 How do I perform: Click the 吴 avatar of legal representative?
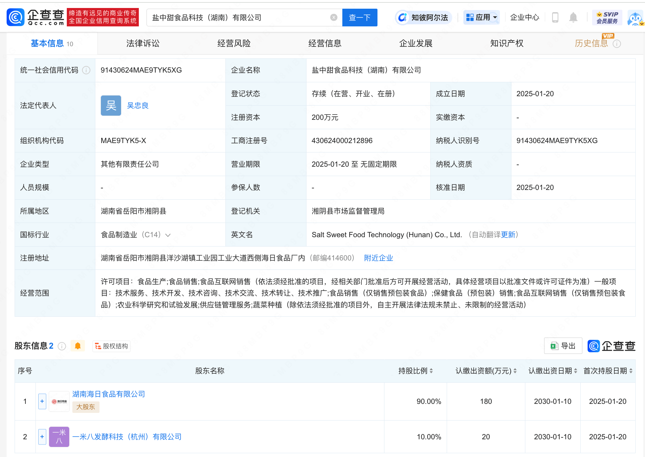pyautogui.click(x=111, y=106)
